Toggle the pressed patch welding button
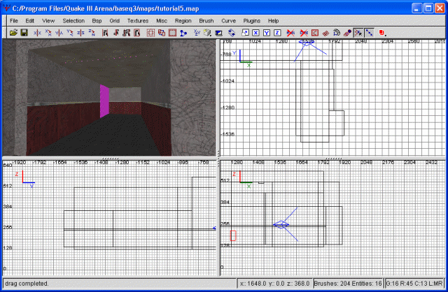This screenshot has width=448, height=292. (358, 33)
